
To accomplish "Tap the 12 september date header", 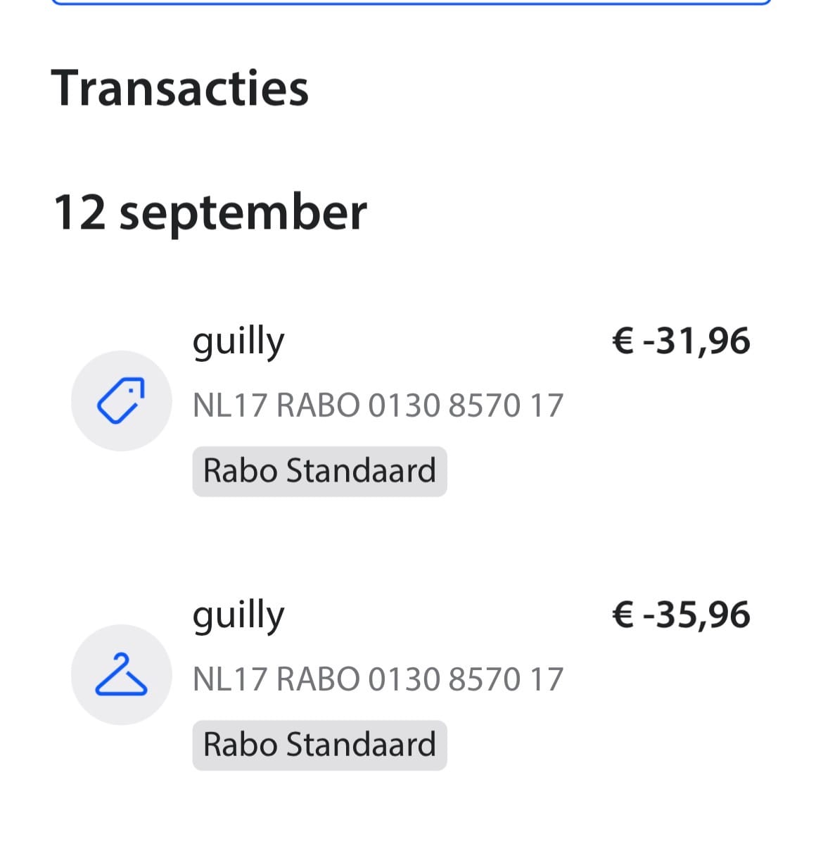I will pos(210,213).
